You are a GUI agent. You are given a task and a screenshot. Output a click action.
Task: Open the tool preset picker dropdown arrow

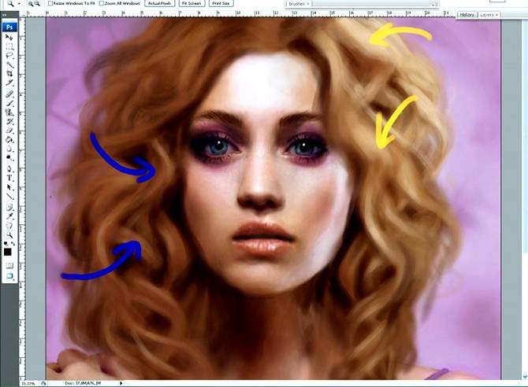(x=17, y=4)
